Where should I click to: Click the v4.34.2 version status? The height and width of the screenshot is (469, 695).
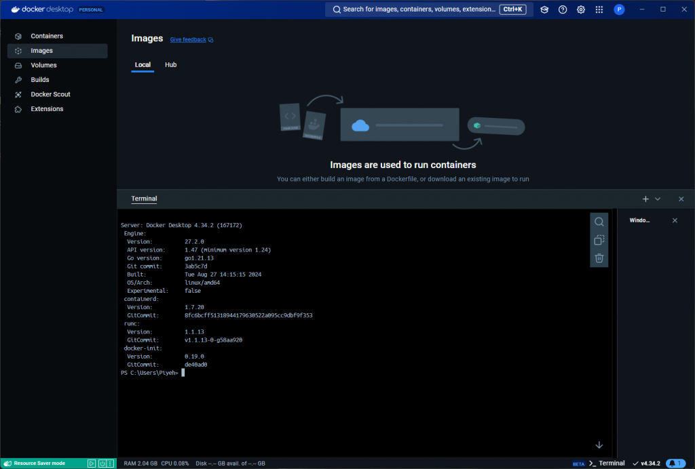(647, 464)
